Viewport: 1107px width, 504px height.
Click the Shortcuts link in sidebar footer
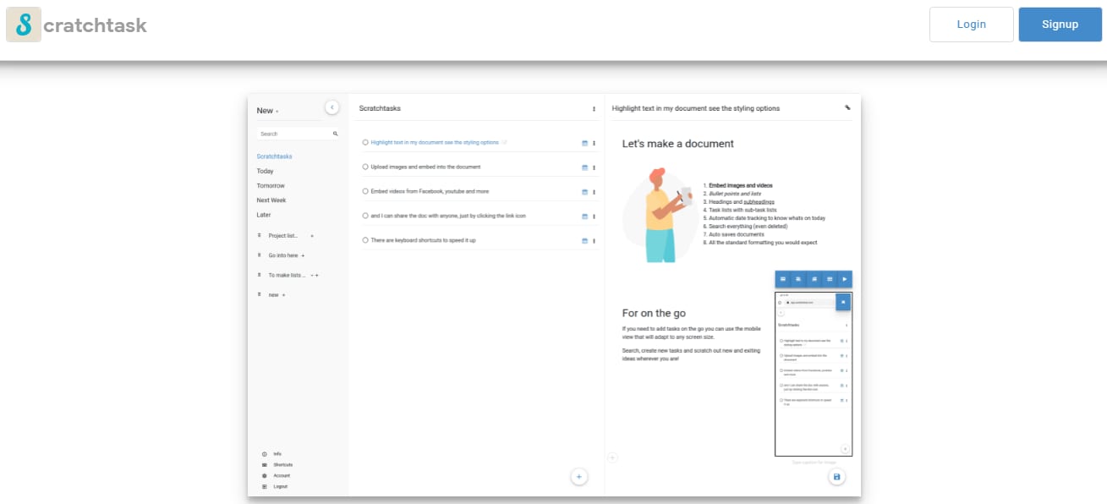pyautogui.click(x=283, y=465)
